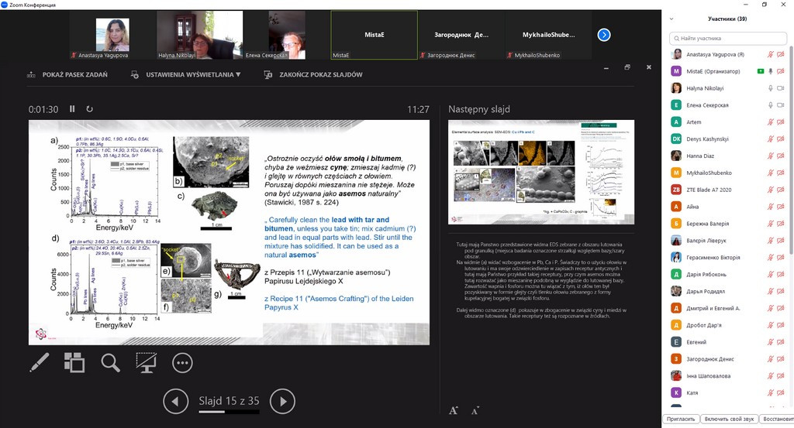Open more slideshow options ellipsis
The width and height of the screenshot is (794, 428).
(x=182, y=362)
